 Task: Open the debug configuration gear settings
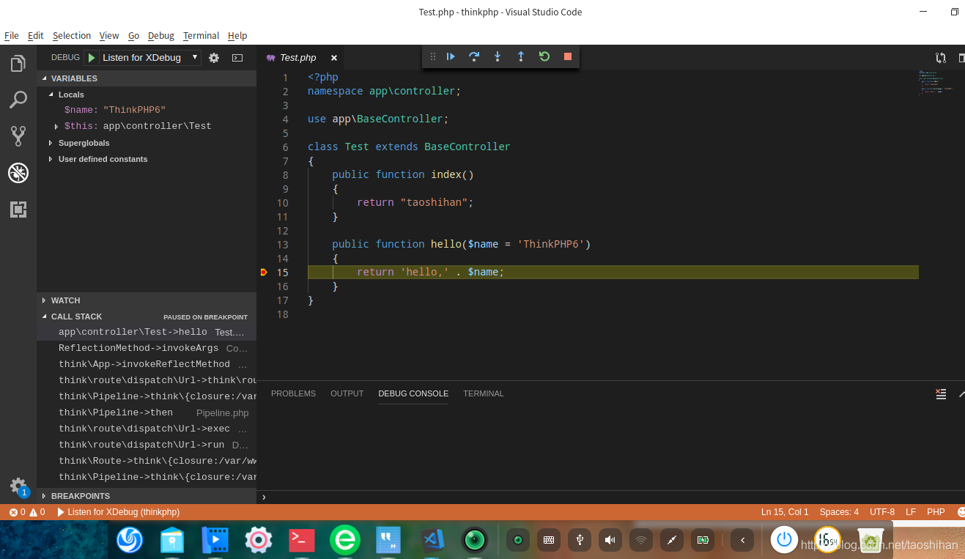[x=213, y=57]
